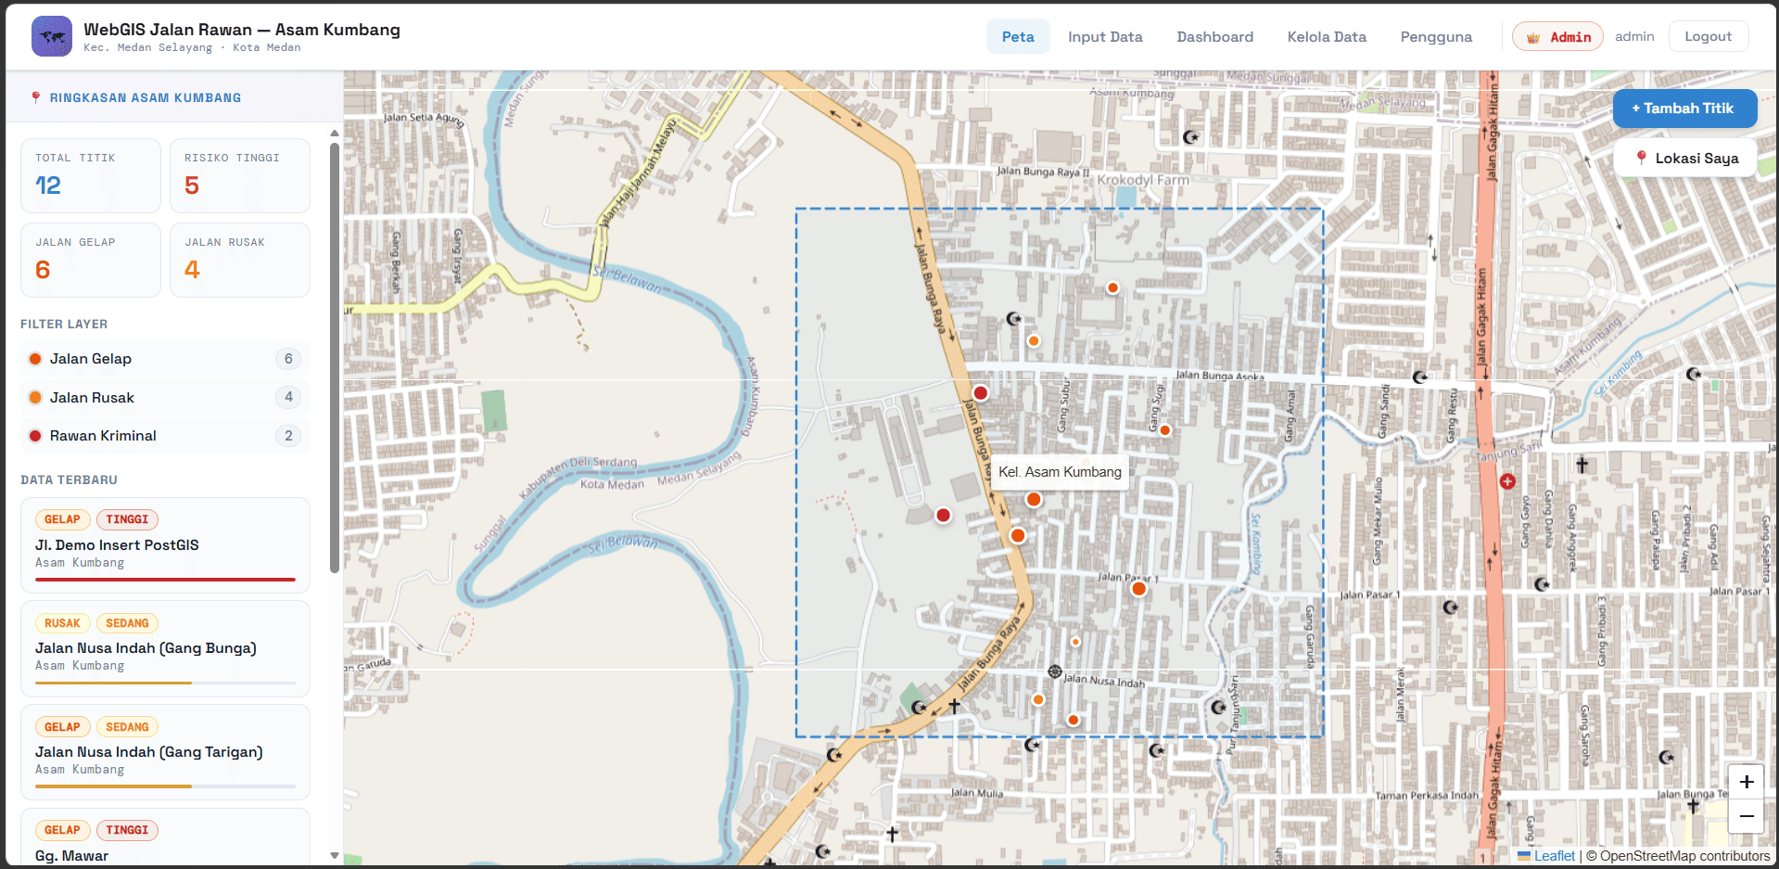Open Jalan Nusa Indah (Gang Tarigan) entry

tap(165, 752)
